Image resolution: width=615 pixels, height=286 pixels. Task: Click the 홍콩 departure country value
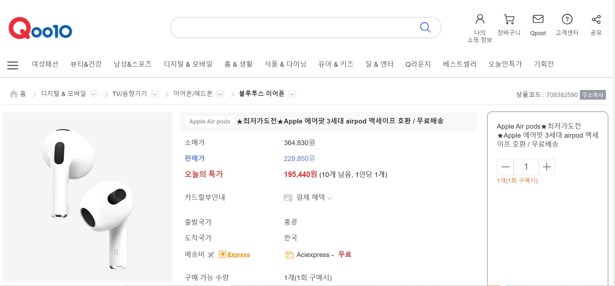pos(291,222)
